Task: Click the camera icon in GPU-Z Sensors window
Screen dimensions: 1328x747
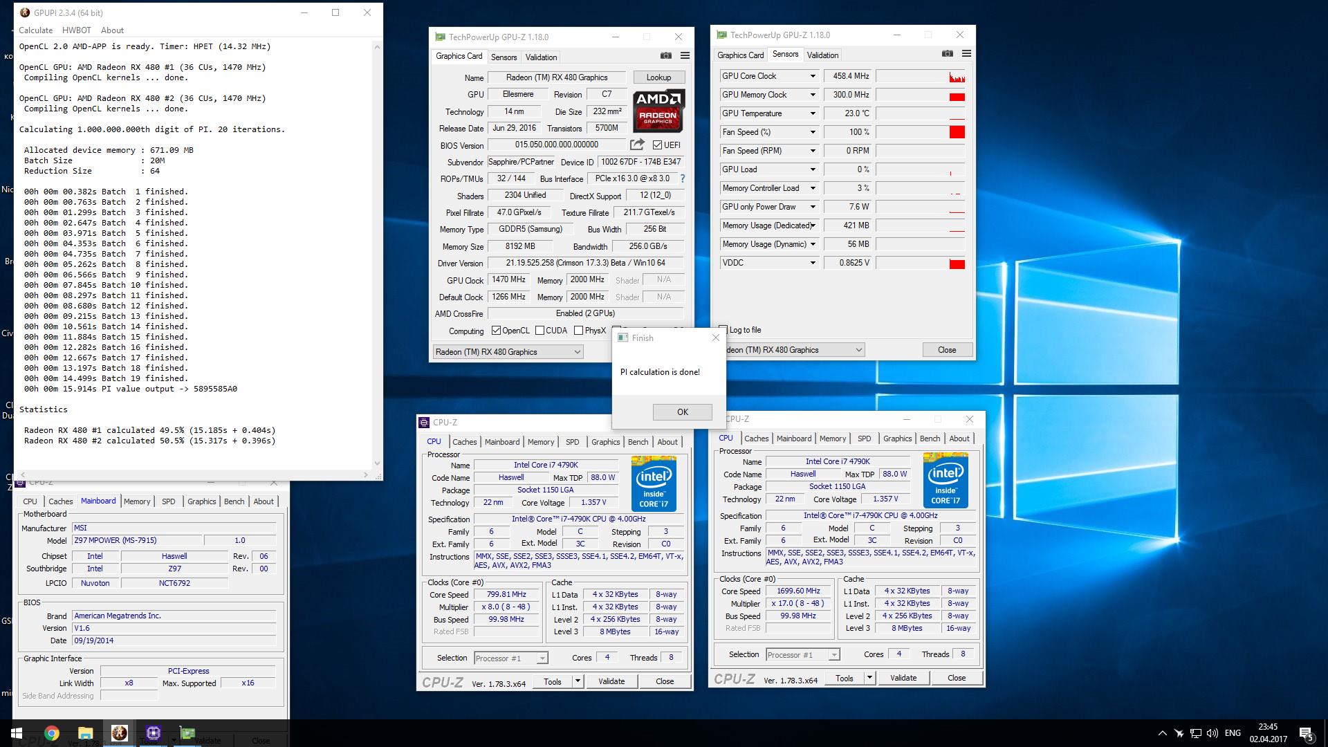Action: [x=948, y=54]
